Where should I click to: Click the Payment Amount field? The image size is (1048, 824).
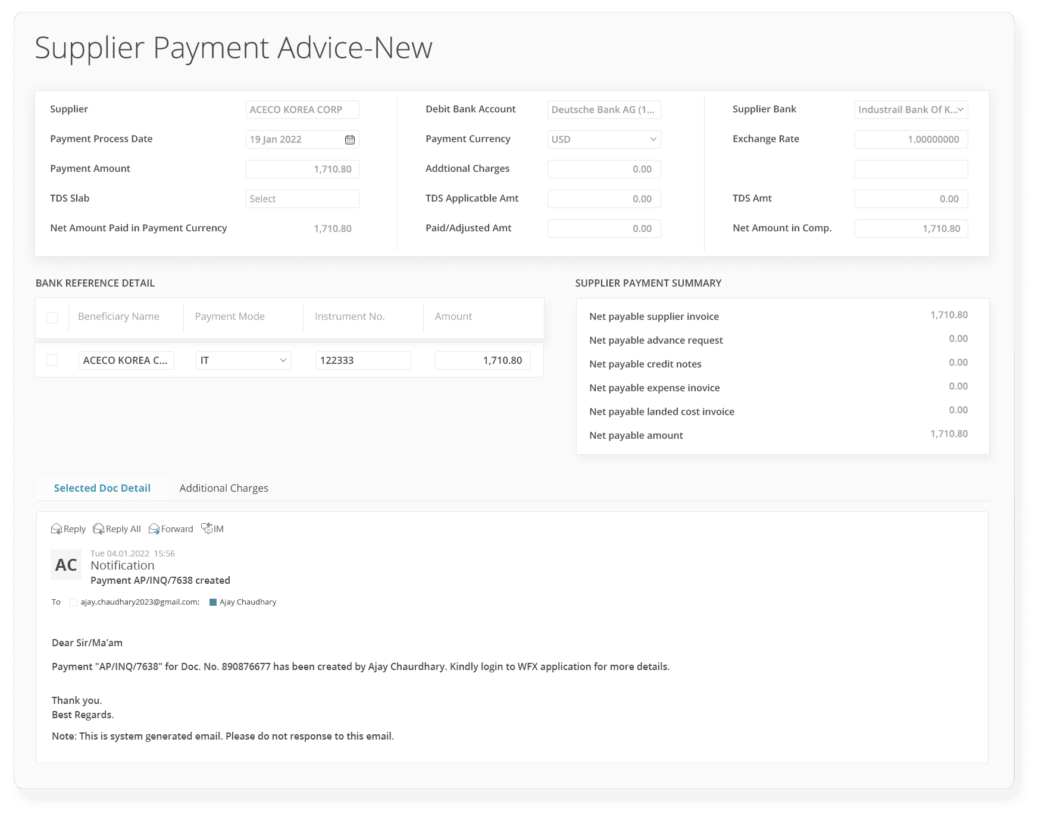coord(302,169)
